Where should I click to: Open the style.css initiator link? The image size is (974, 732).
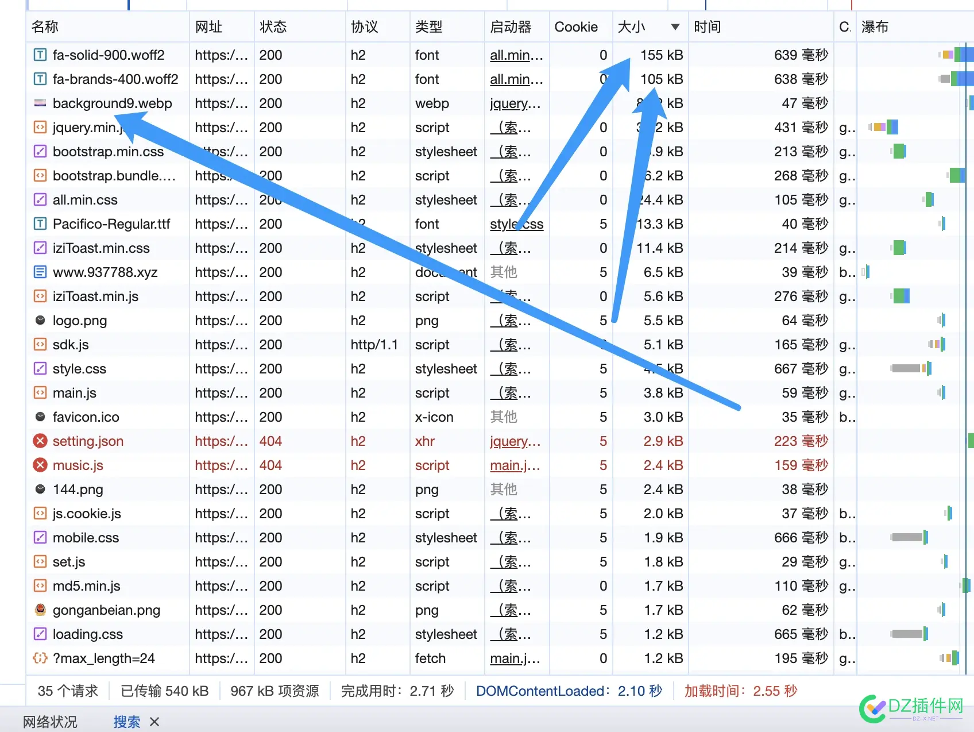516,224
